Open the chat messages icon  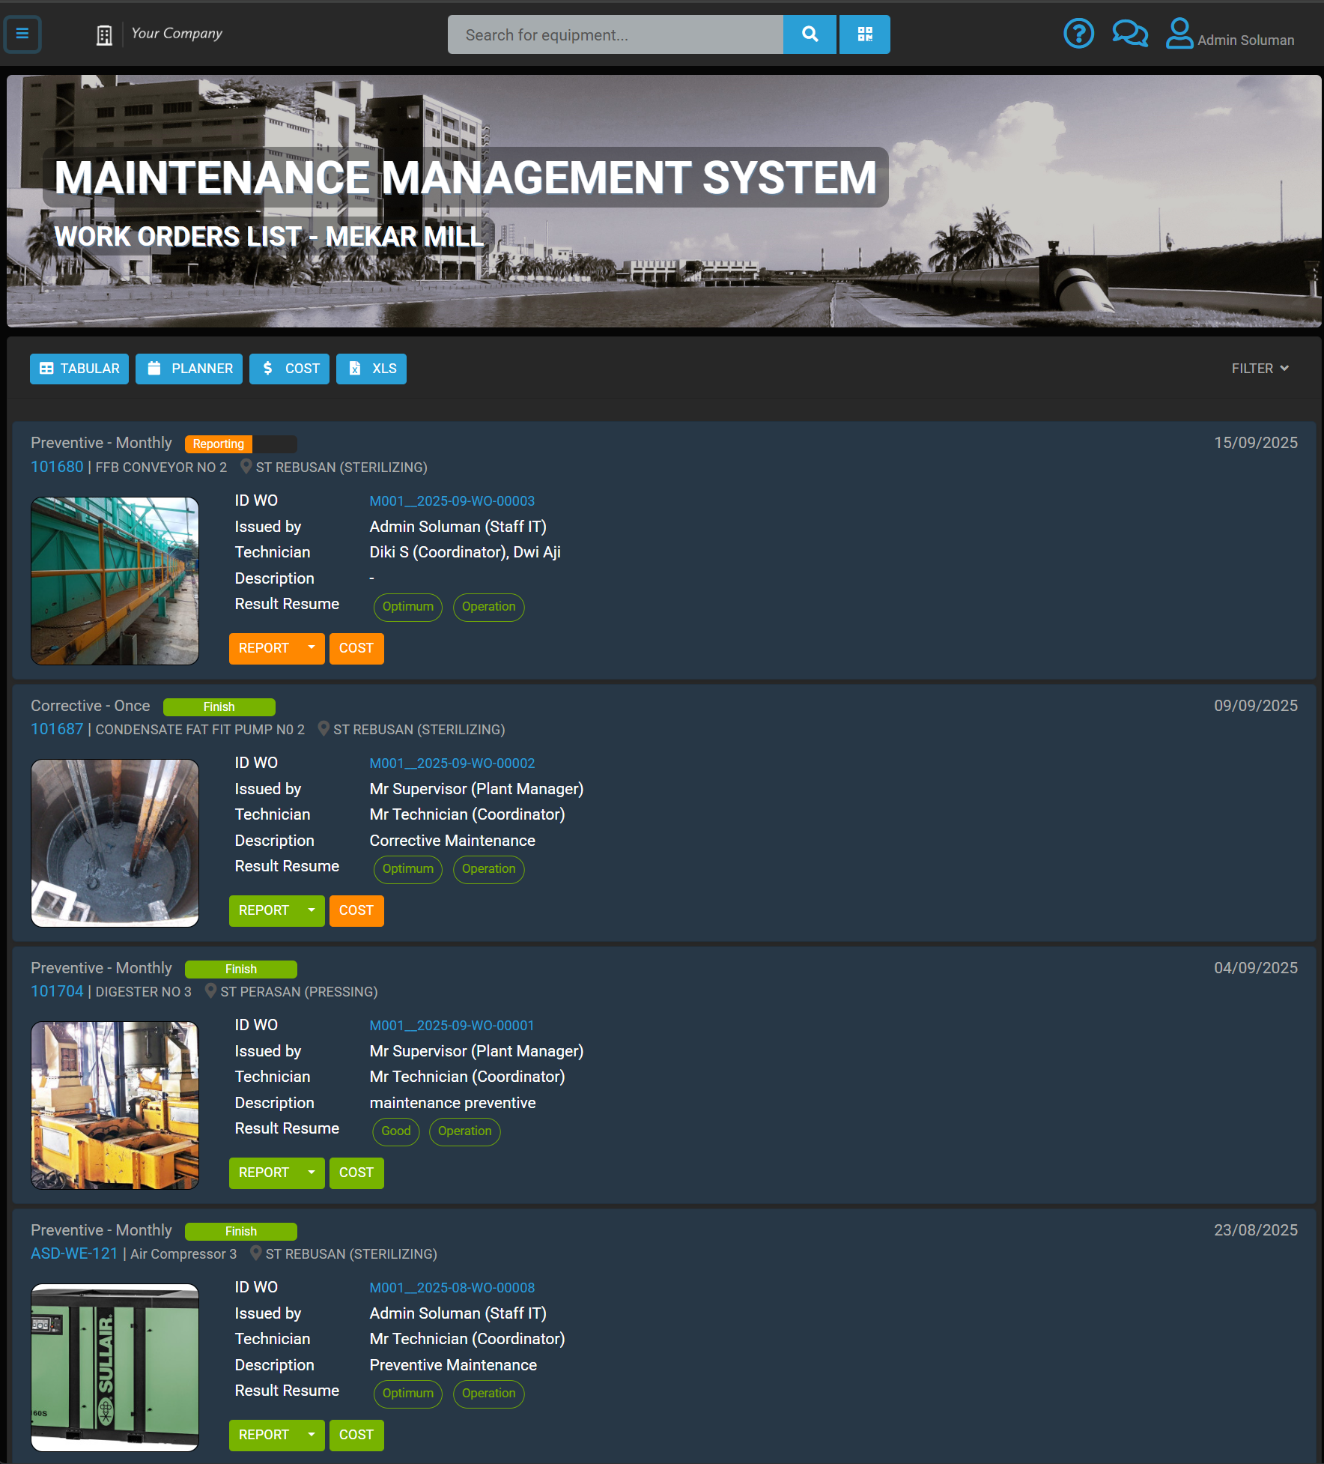tap(1129, 34)
